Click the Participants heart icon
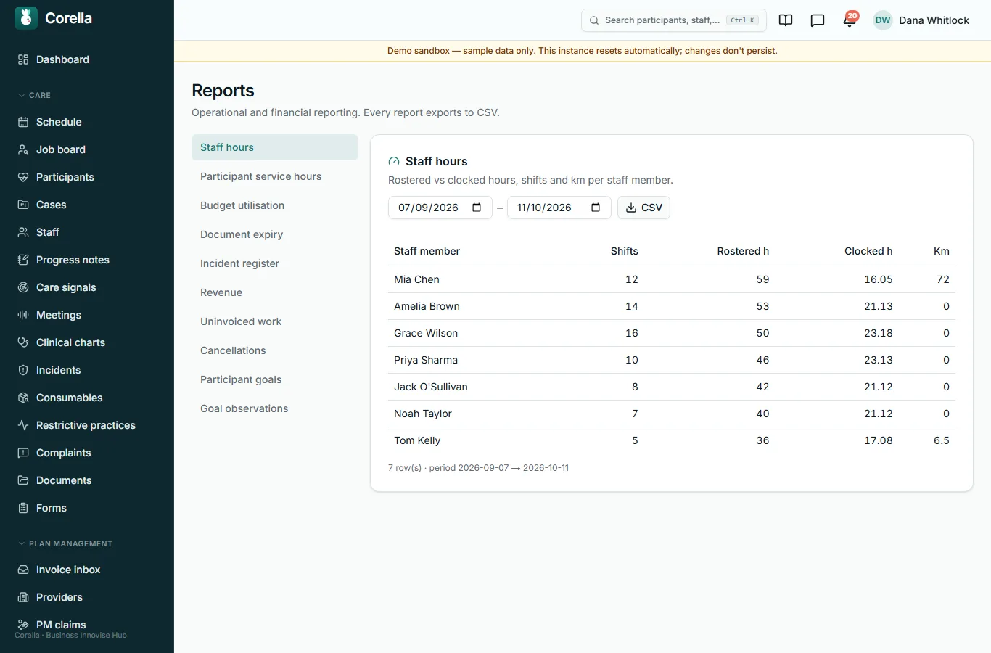 (x=23, y=177)
